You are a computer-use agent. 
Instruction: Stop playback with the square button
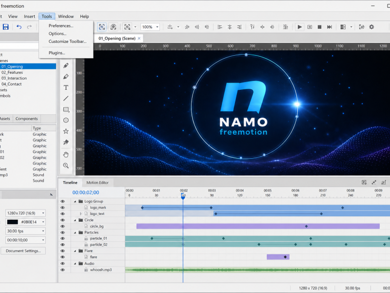pos(320,27)
